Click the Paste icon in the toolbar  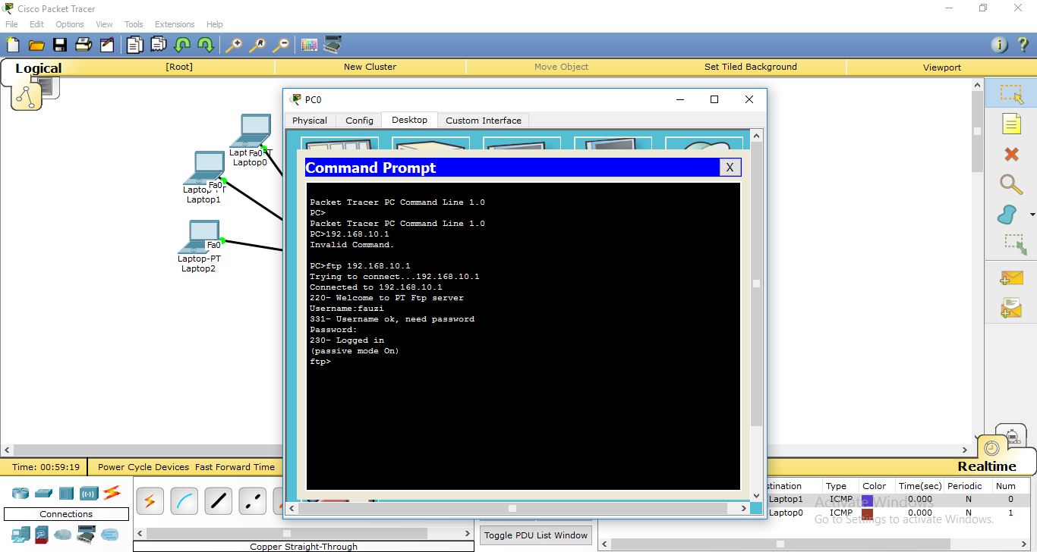[158, 45]
